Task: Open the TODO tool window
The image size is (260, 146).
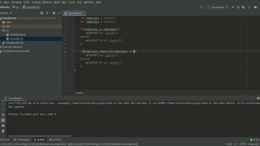Action: point(55,140)
